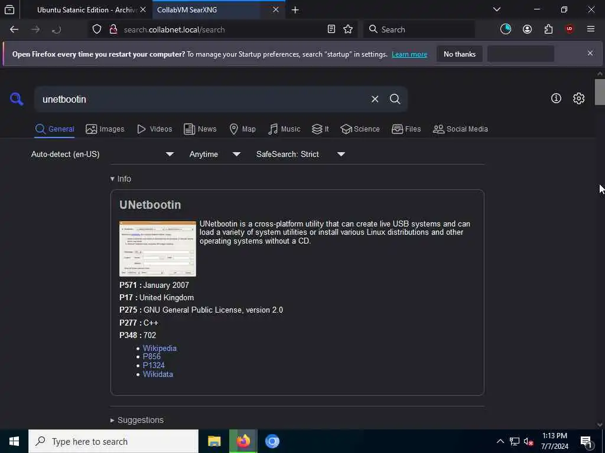Switch to It search category
Viewport: 605px width, 453px height.
point(320,129)
